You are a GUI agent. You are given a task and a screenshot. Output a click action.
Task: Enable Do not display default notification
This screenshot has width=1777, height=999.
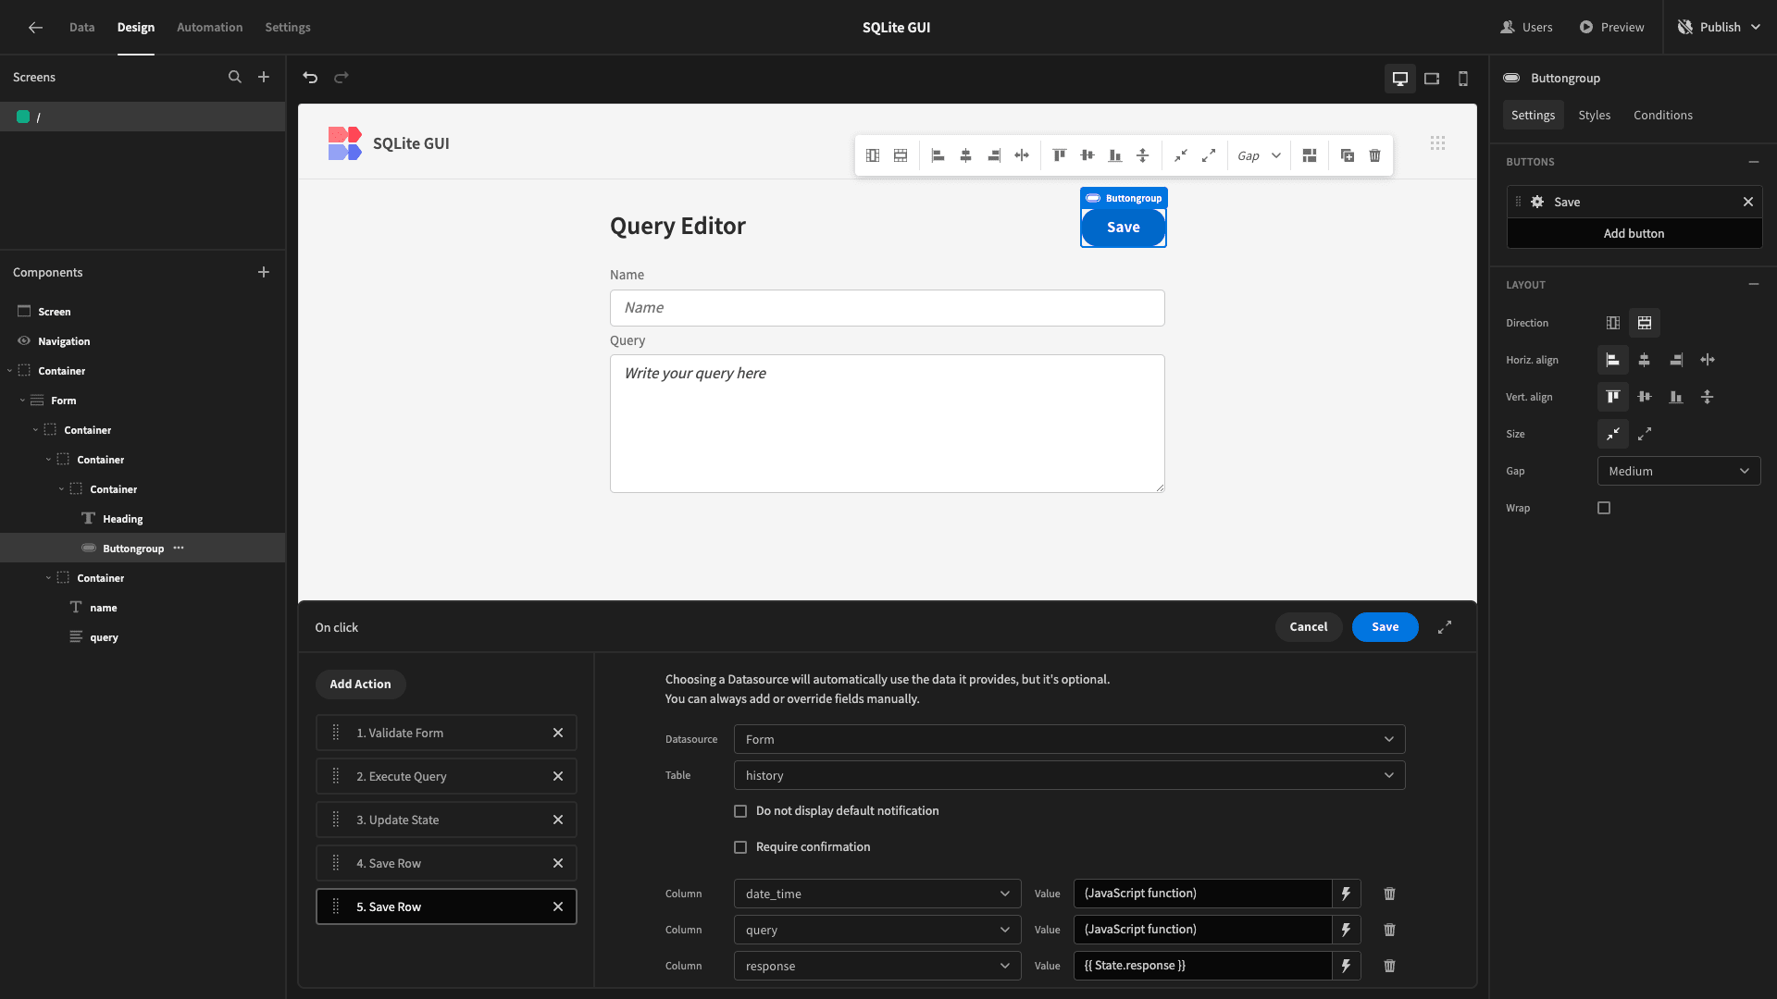pos(740,811)
